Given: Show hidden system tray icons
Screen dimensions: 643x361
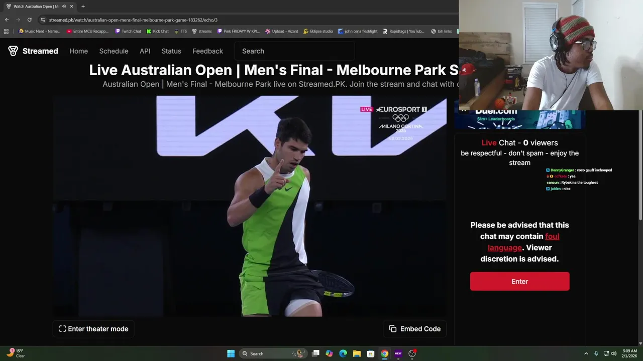Looking at the screenshot, I should 586,353.
